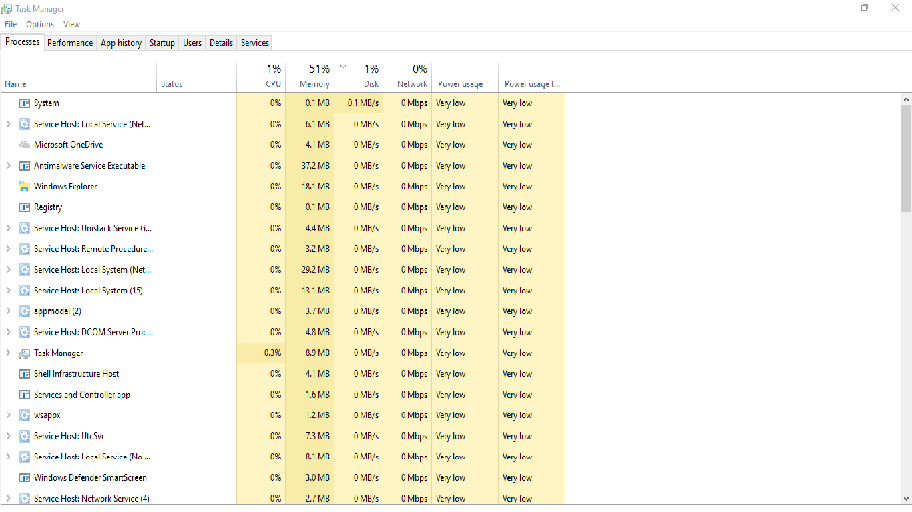Expand Service Host: Unistack Service Group
The image size is (912, 512).
tap(8, 228)
